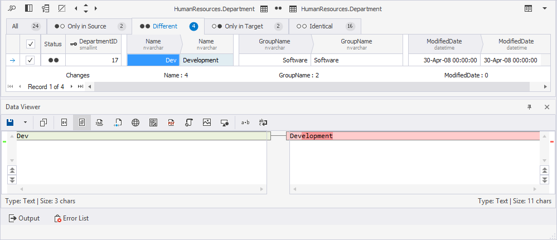Switch to XML view in Data Viewer
This screenshot has width=557, height=240.
click(100, 122)
